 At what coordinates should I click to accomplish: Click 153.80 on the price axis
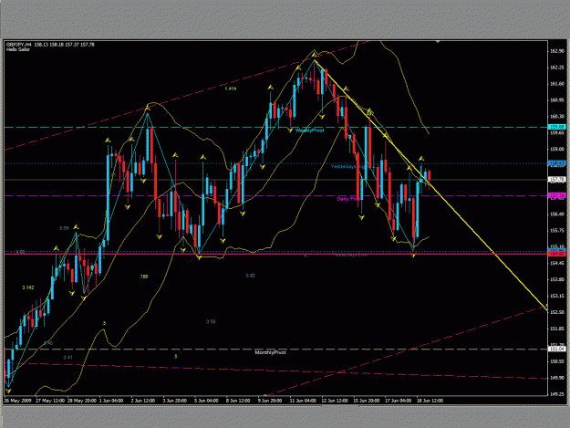[x=557, y=279]
